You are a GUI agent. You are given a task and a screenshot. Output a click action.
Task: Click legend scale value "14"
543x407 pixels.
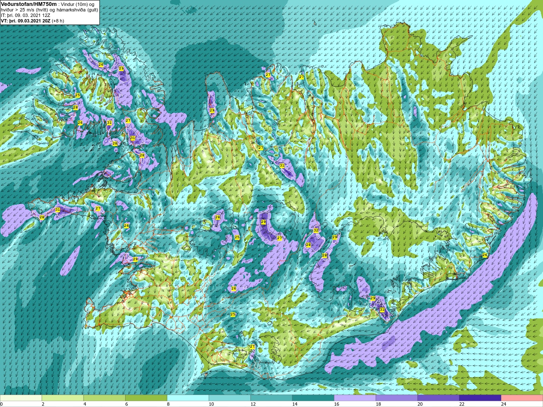click(295, 404)
